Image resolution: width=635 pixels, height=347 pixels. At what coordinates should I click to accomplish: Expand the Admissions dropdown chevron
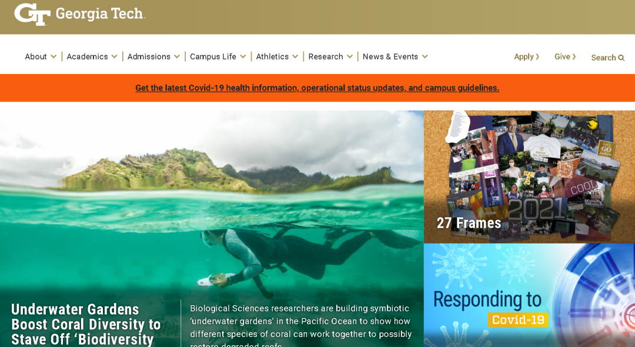(177, 56)
